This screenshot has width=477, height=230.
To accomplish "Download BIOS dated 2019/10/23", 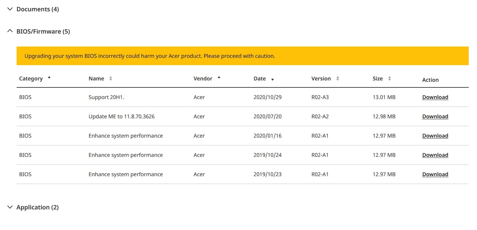I will [435, 174].
